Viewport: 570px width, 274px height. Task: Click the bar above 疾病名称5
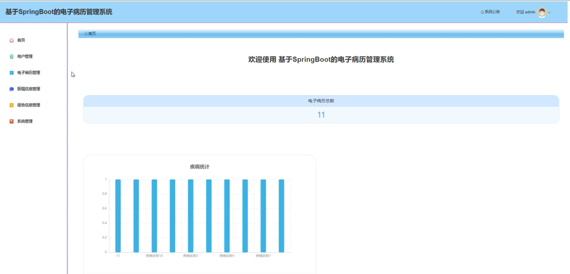coord(227,216)
